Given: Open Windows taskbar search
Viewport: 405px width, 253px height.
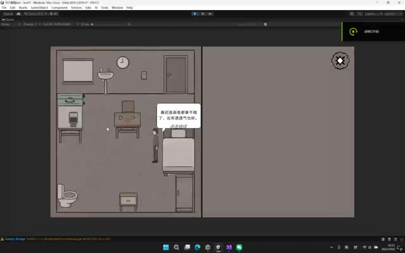Looking at the screenshot, I should click(x=177, y=247).
